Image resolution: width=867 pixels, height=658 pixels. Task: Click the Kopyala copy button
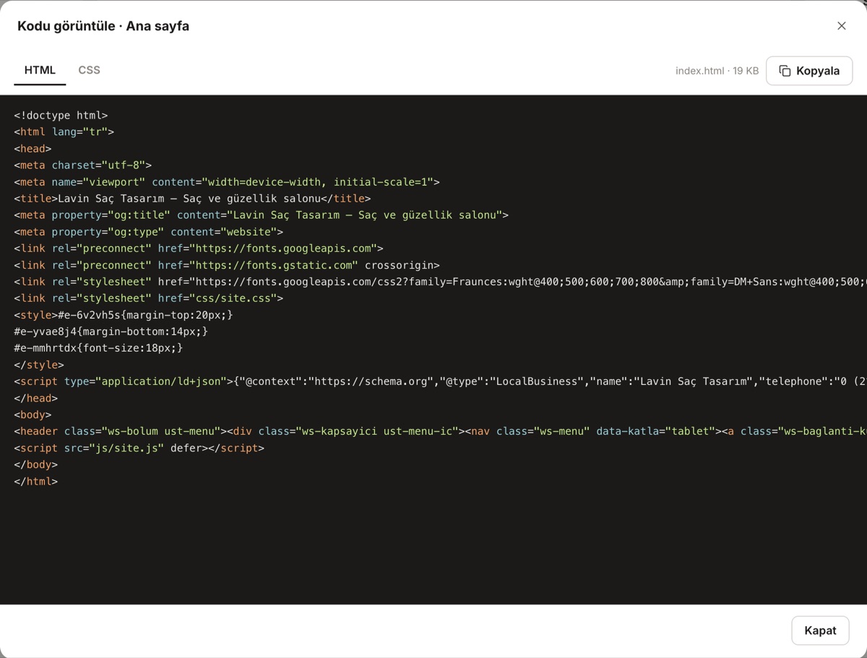point(809,71)
